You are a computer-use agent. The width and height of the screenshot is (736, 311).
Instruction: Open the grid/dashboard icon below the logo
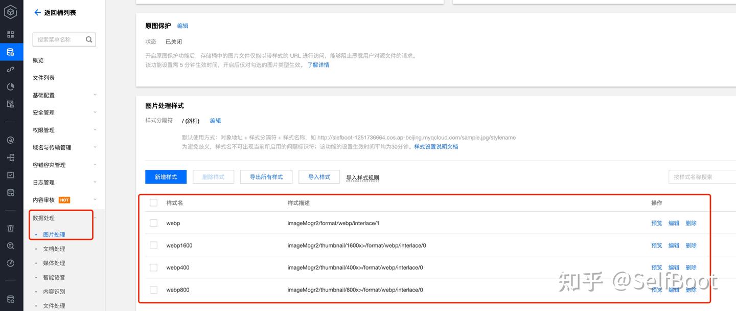[11, 34]
